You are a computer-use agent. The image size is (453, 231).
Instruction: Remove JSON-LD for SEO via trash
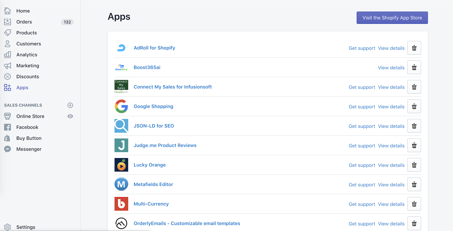[x=414, y=126]
